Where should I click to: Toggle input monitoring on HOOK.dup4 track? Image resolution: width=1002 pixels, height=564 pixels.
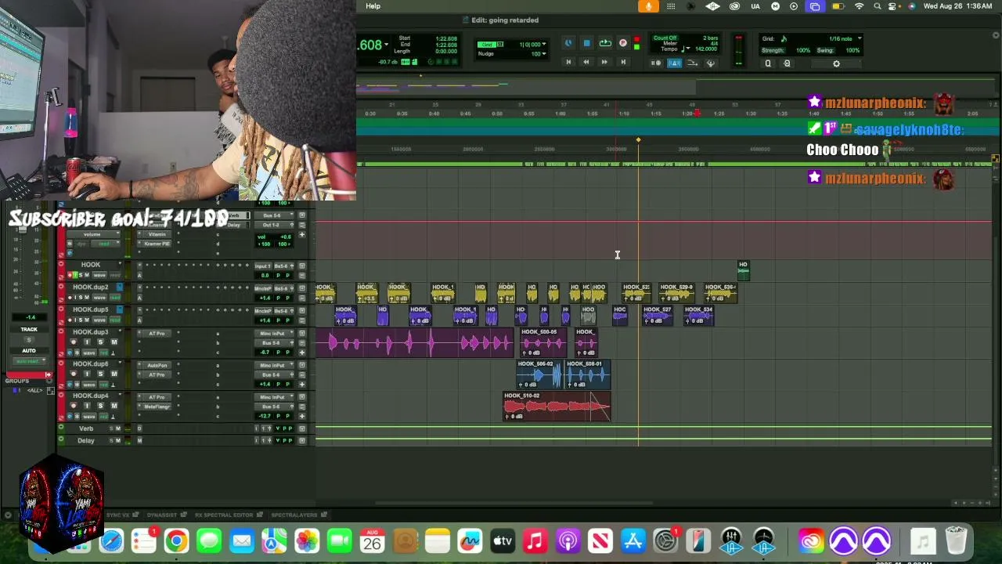pos(87,406)
